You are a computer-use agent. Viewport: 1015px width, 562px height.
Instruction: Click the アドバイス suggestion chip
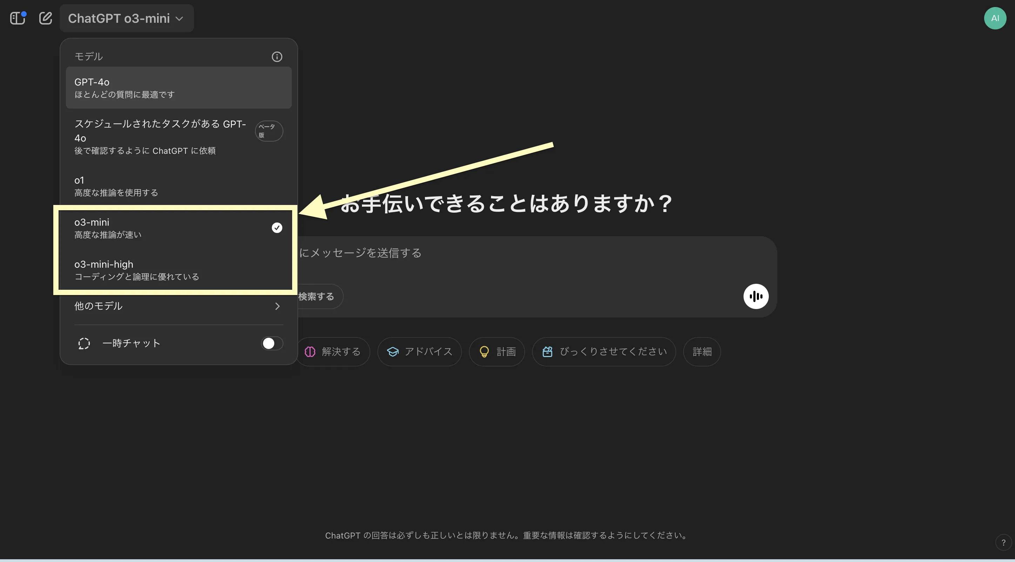(419, 351)
